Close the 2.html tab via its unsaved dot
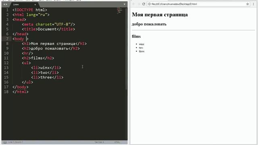Screen dimensions: 258x145 coord(35,4)
